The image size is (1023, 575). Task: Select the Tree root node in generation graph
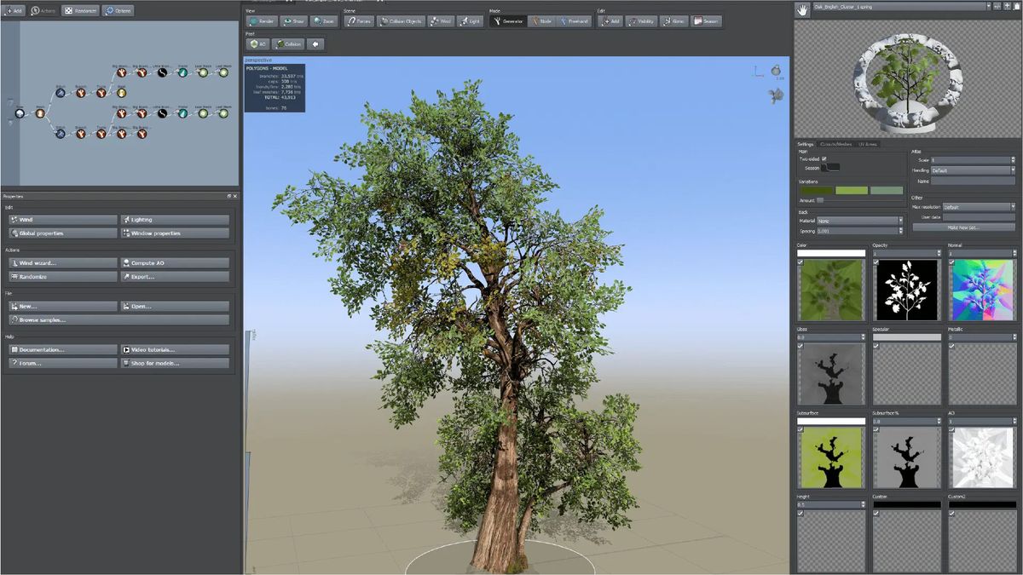tap(20, 112)
